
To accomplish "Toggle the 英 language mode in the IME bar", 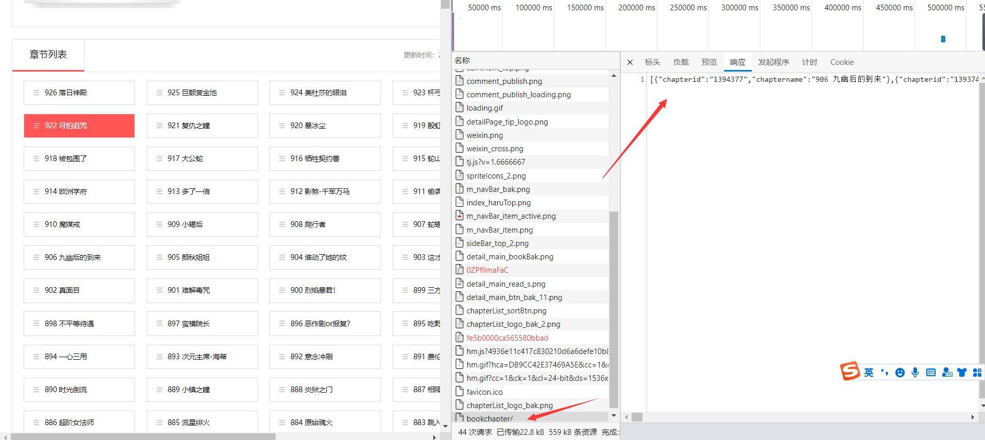I will (x=869, y=373).
